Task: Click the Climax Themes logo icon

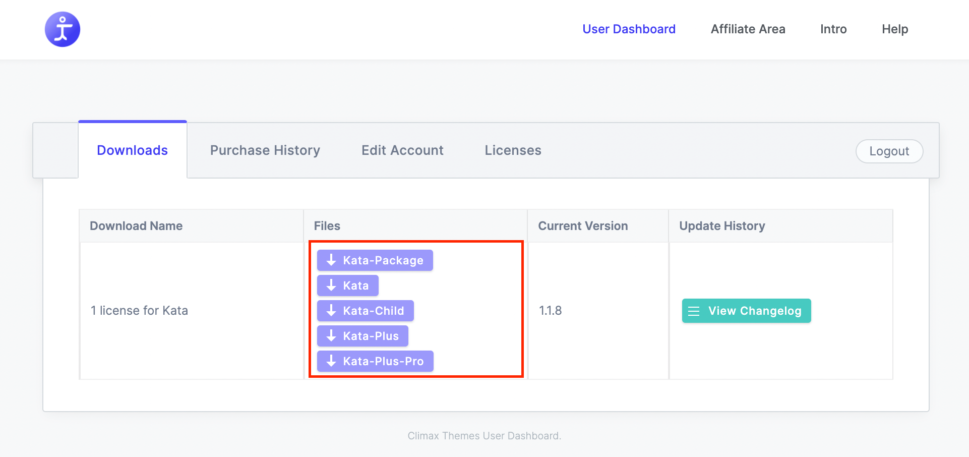Action: click(x=63, y=29)
